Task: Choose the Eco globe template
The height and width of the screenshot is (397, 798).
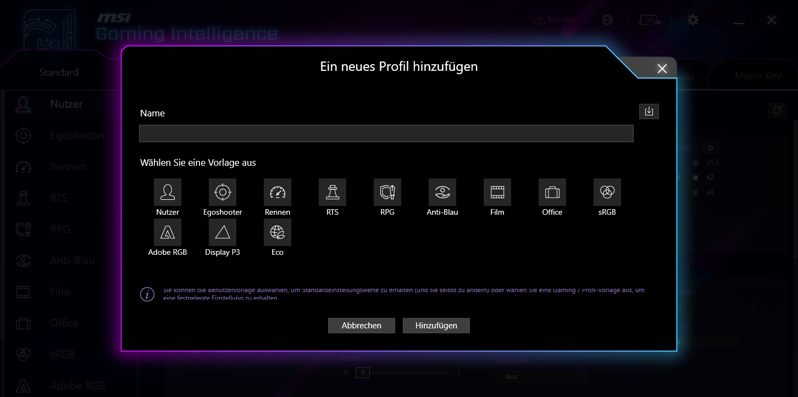Action: coord(278,233)
